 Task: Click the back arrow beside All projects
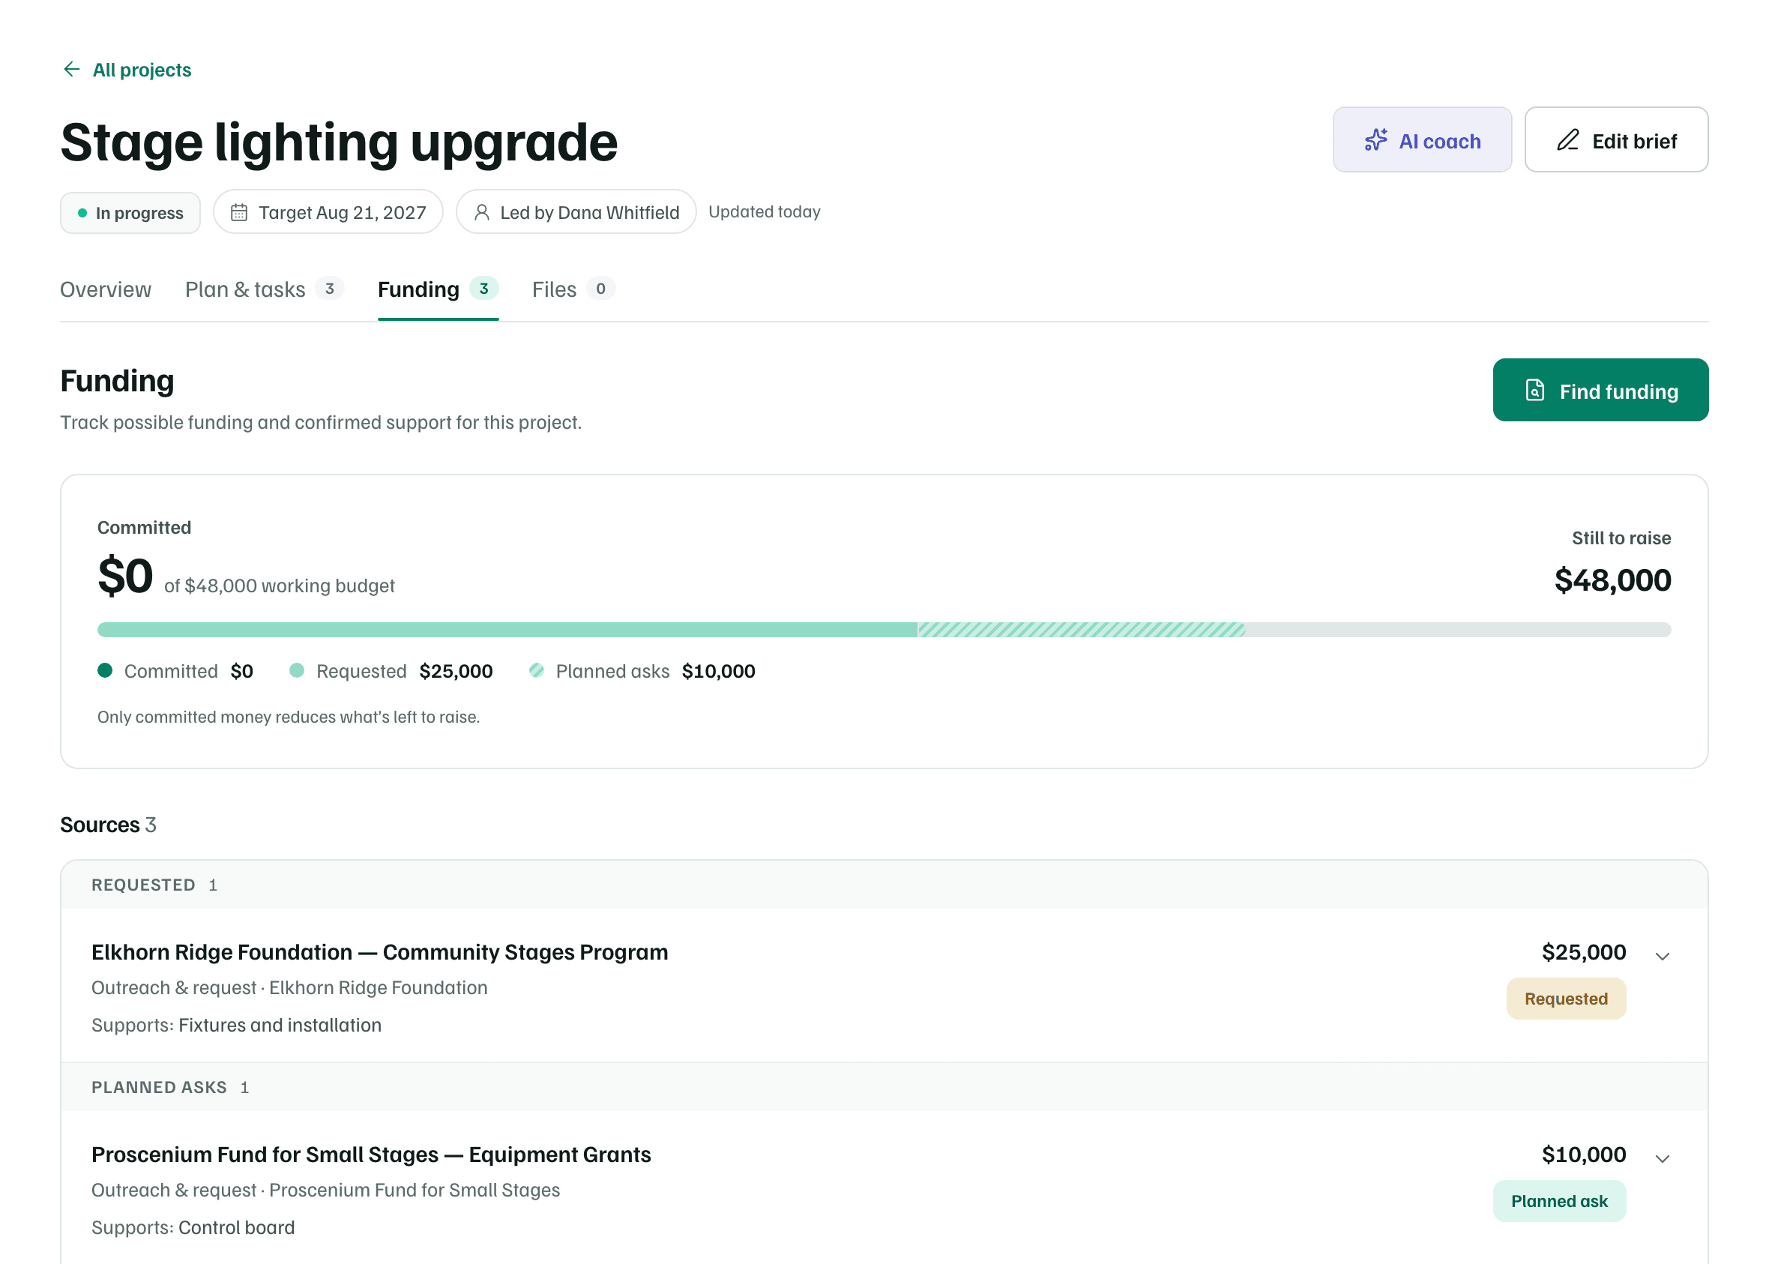click(x=72, y=70)
